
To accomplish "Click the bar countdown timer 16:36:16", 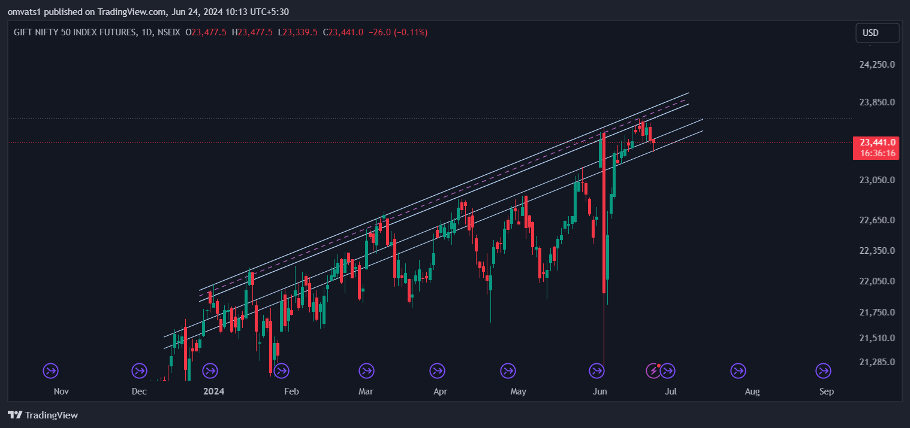I will pyautogui.click(x=878, y=153).
